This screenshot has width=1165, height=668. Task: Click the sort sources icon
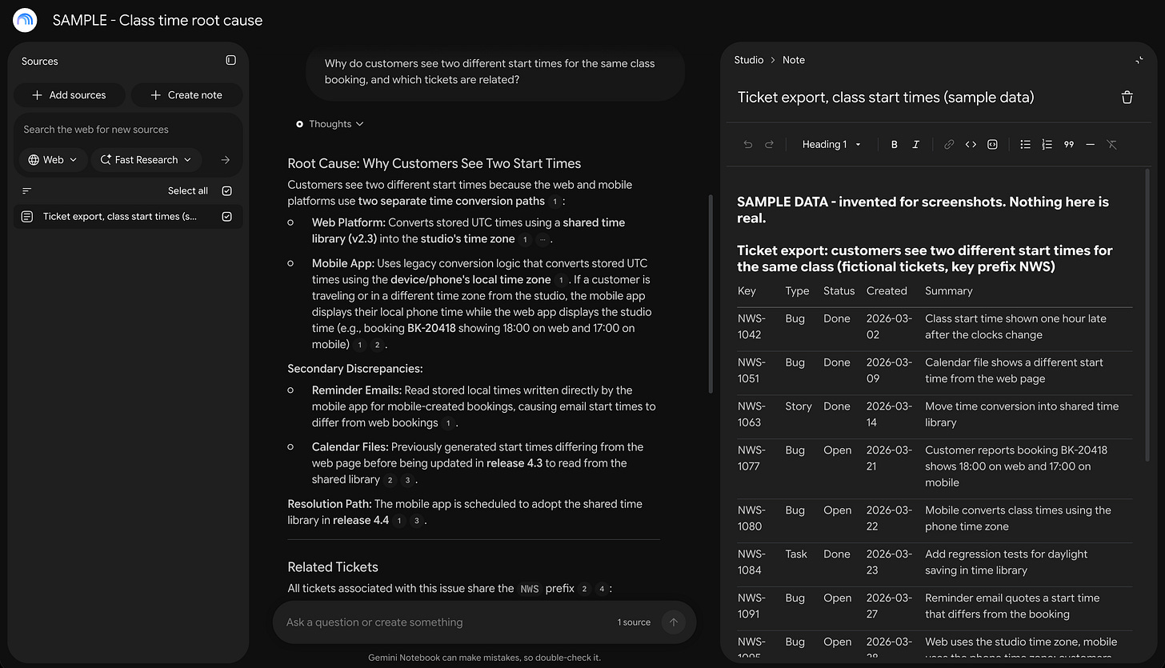click(27, 190)
